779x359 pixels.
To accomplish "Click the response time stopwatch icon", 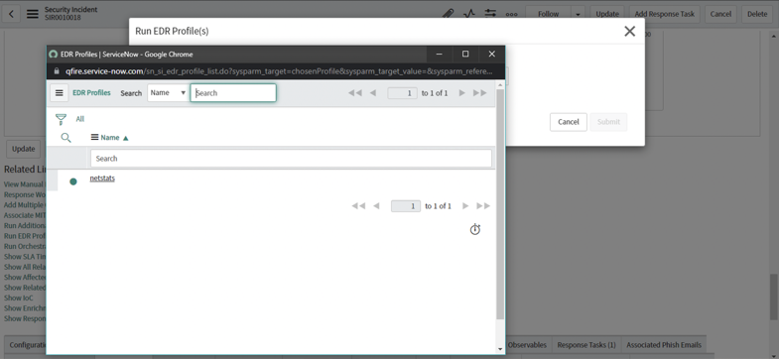I will click(x=475, y=229).
